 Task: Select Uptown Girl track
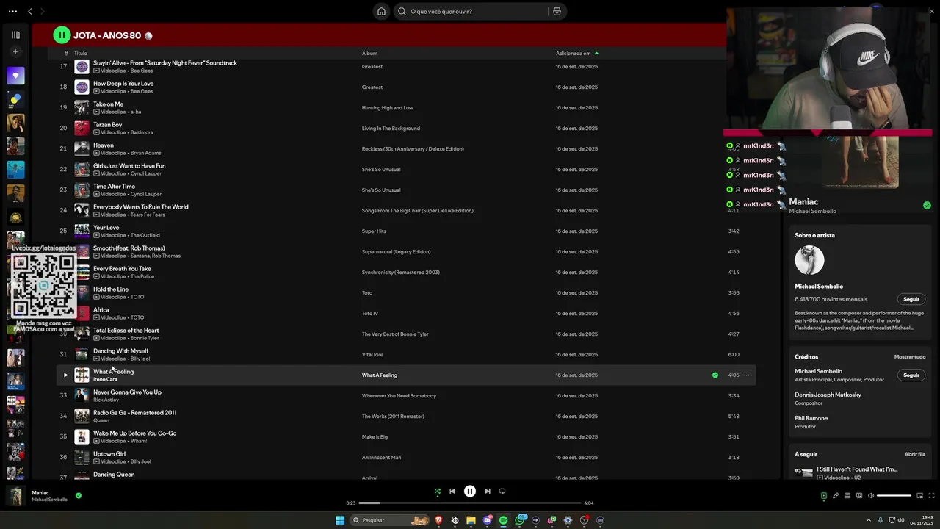(x=109, y=454)
